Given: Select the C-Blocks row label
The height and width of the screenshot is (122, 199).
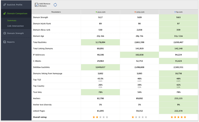Looking at the screenshot, I should tap(37, 61).
